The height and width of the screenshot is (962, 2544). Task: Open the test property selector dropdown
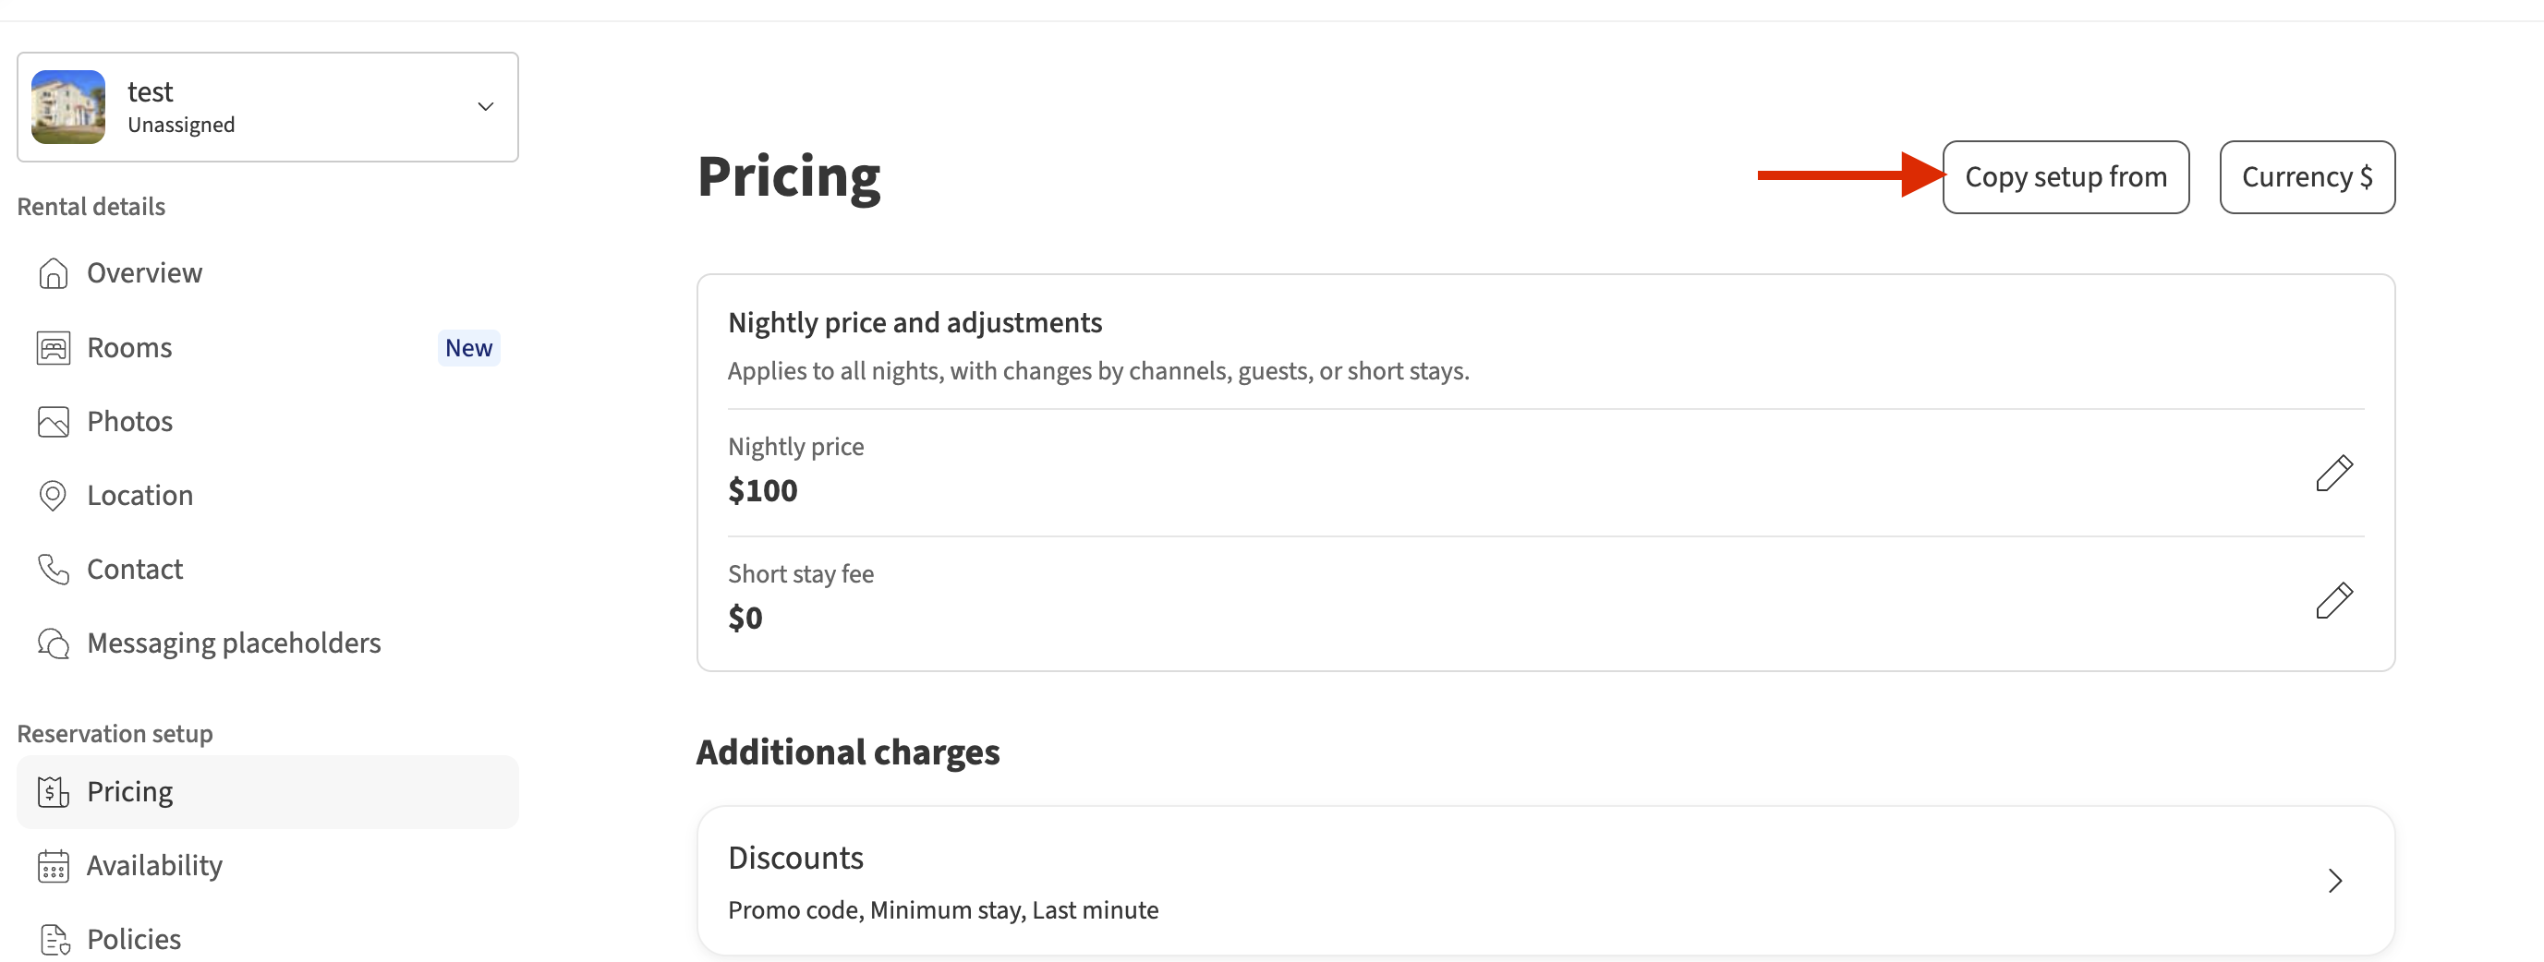pos(485,106)
